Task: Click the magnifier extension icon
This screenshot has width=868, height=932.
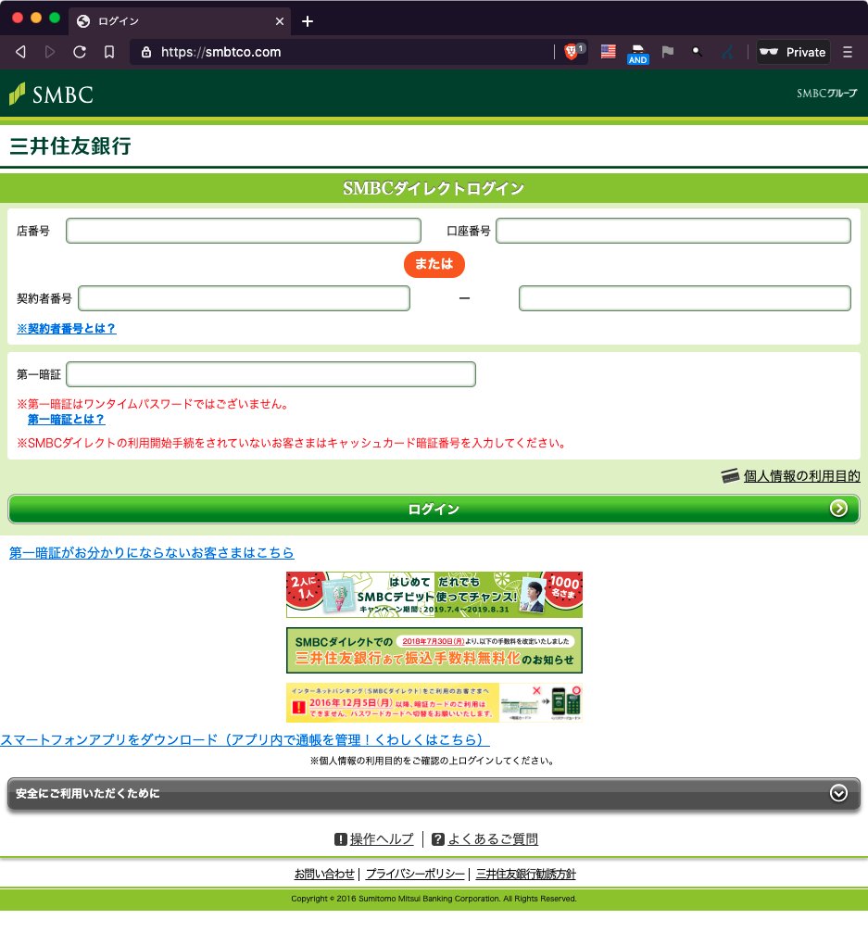Action: tap(697, 52)
